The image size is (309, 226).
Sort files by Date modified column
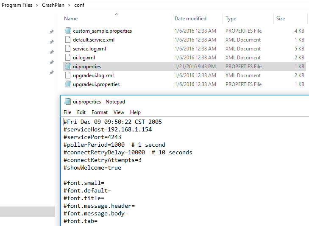[191, 19]
